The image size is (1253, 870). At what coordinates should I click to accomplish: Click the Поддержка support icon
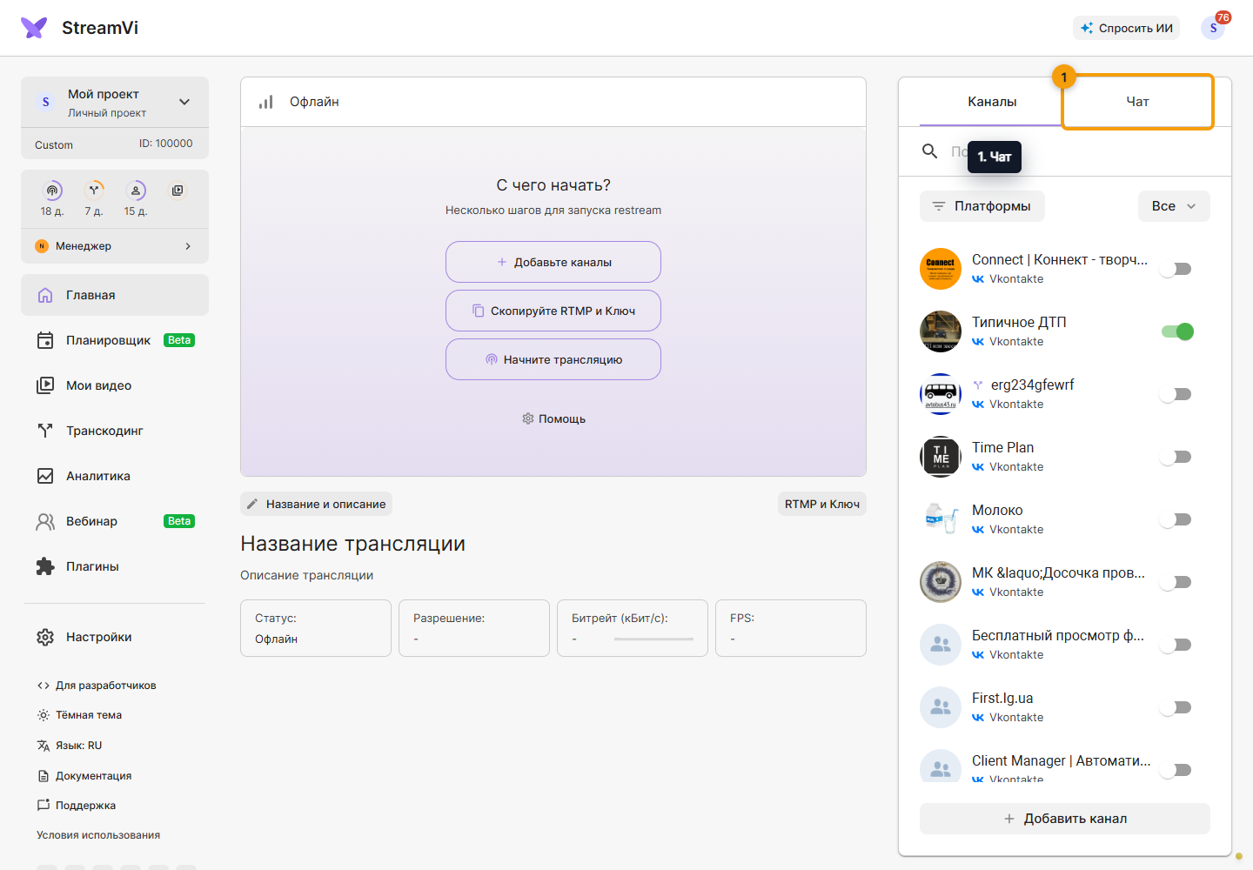click(x=44, y=806)
